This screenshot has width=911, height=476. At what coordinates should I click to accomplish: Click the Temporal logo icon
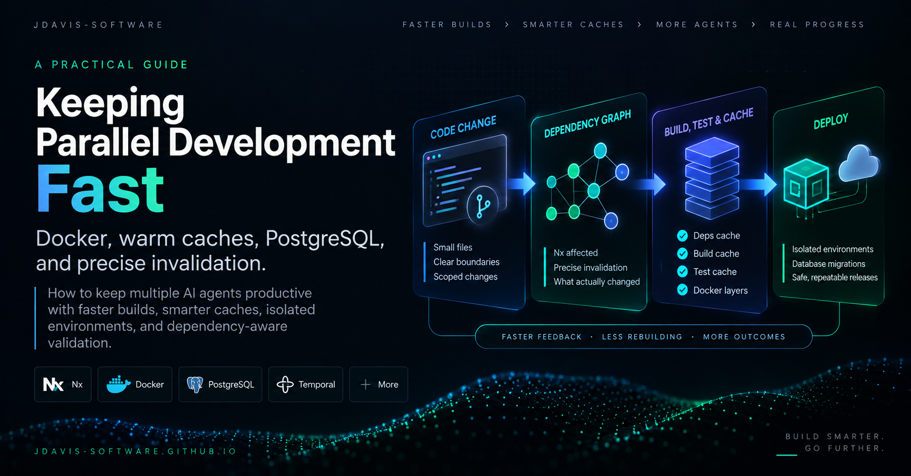(x=285, y=385)
